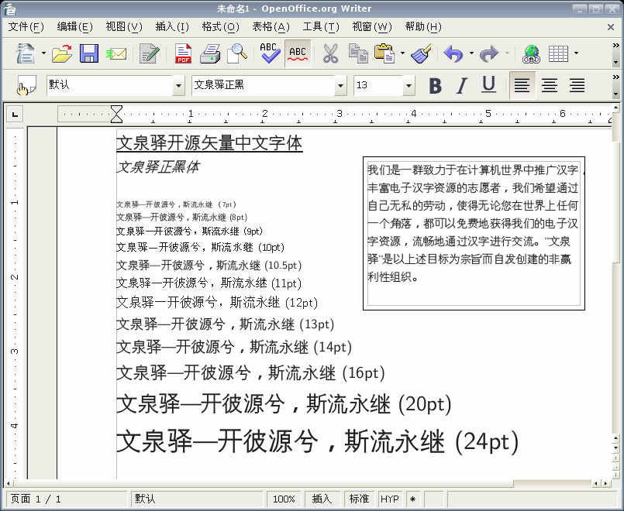Open the font size dropdown list
The width and height of the screenshot is (624, 511).
click(x=409, y=85)
